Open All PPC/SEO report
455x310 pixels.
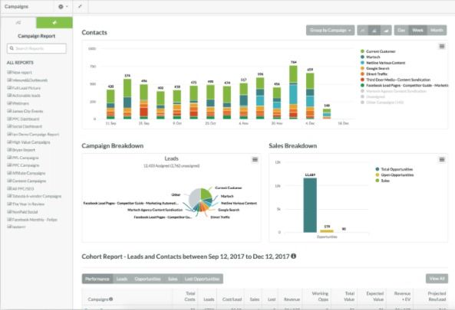click(x=21, y=189)
